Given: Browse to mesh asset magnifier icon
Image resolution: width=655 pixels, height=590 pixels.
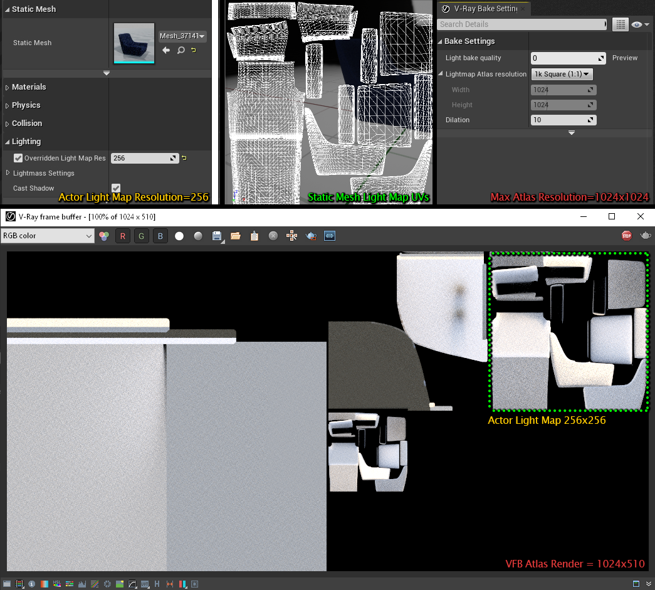Looking at the screenshot, I should (181, 50).
